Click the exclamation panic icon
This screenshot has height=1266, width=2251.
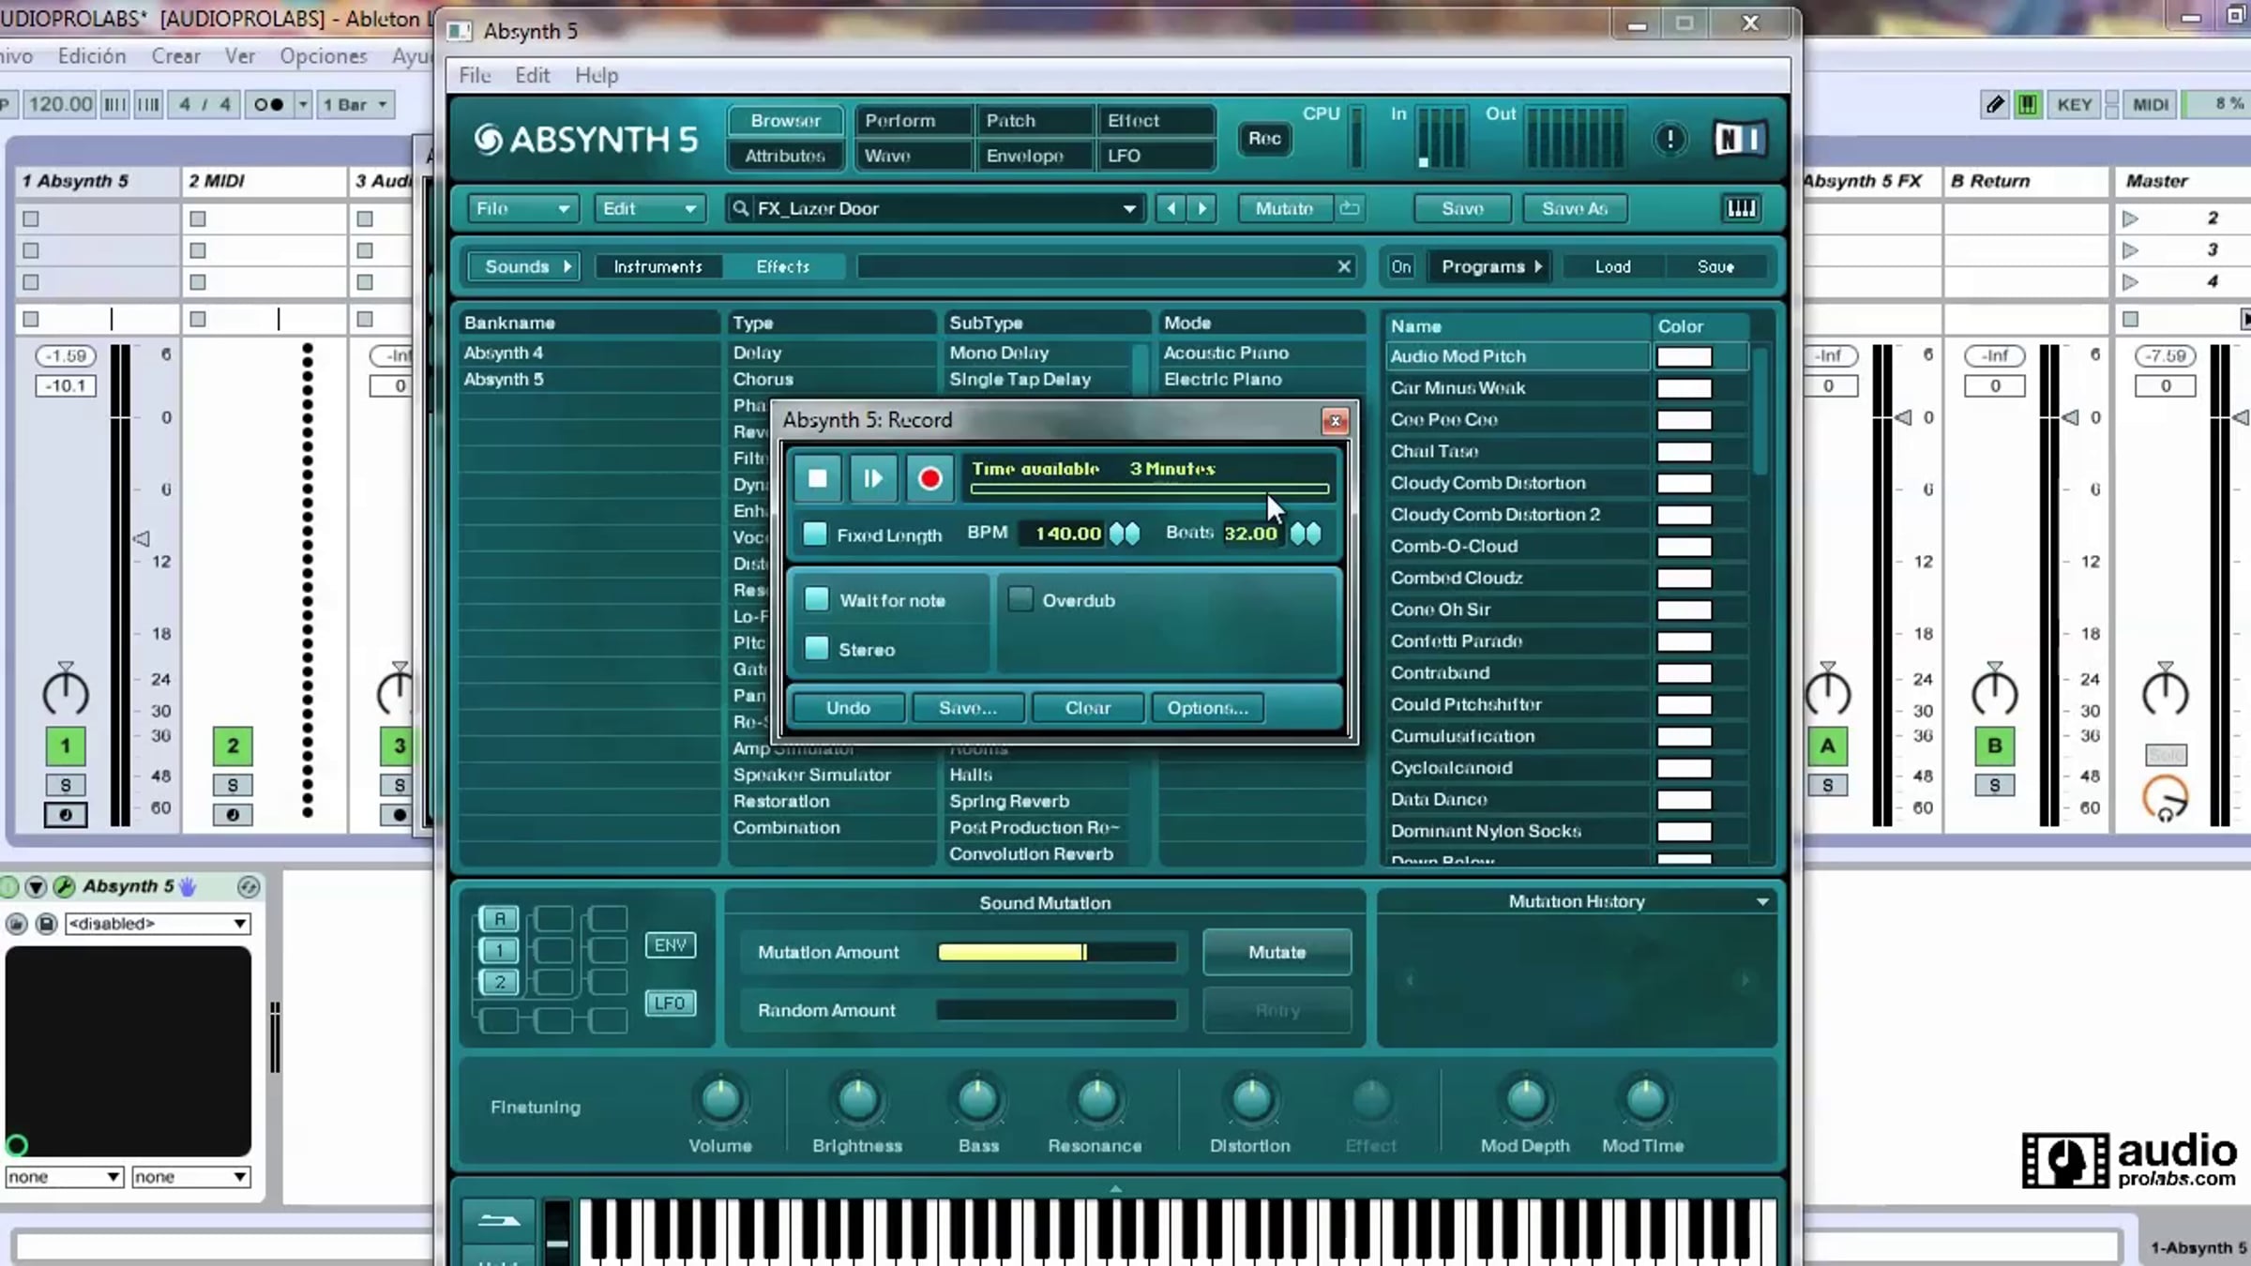pyautogui.click(x=1669, y=140)
